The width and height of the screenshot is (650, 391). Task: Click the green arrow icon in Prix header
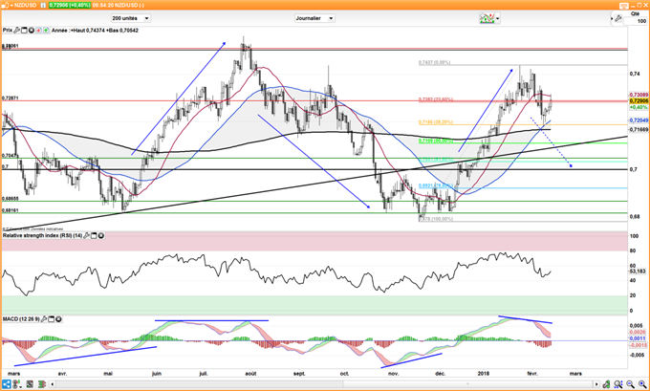[46, 31]
